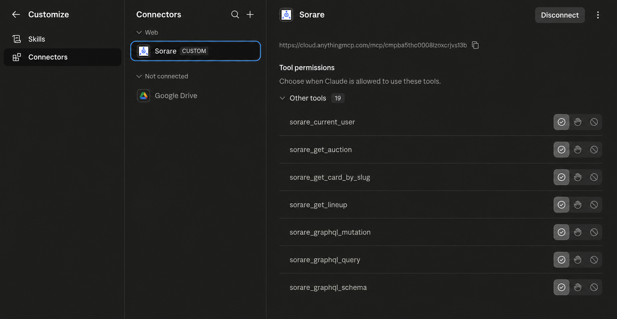Click the sorare_get_lineup tool name
The height and width of the screenshot is (319, 617).
[x=318, y=205]
